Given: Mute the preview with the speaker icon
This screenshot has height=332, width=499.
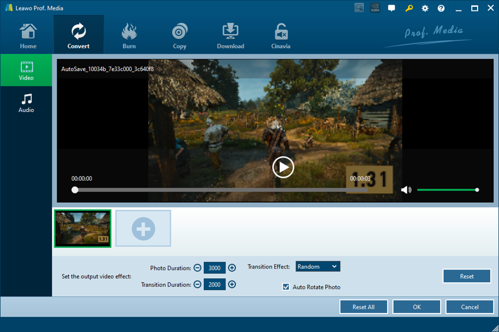Looking at the screenshot, I should 406,190.
